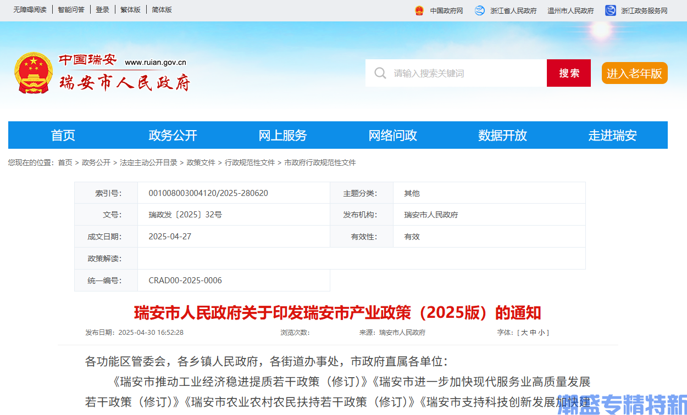The width and height of the screenshot is (687, 415).
Task: Click the Zhejiang province logo icon
Action: coord(480,10)
